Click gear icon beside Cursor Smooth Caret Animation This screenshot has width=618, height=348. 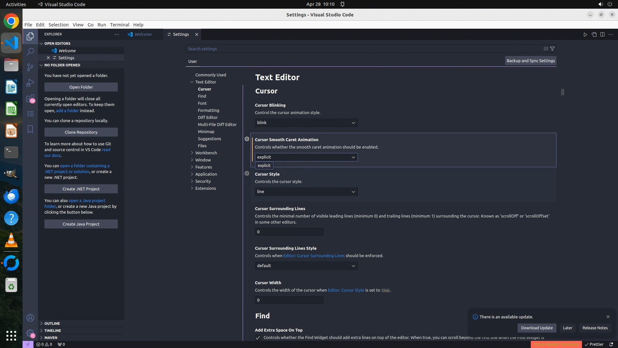click(x=247, y=139)
